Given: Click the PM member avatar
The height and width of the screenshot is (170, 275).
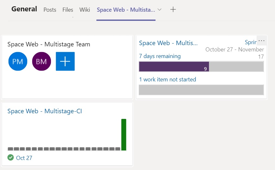Looking at the screenshot, I should [x=18, y=62].
